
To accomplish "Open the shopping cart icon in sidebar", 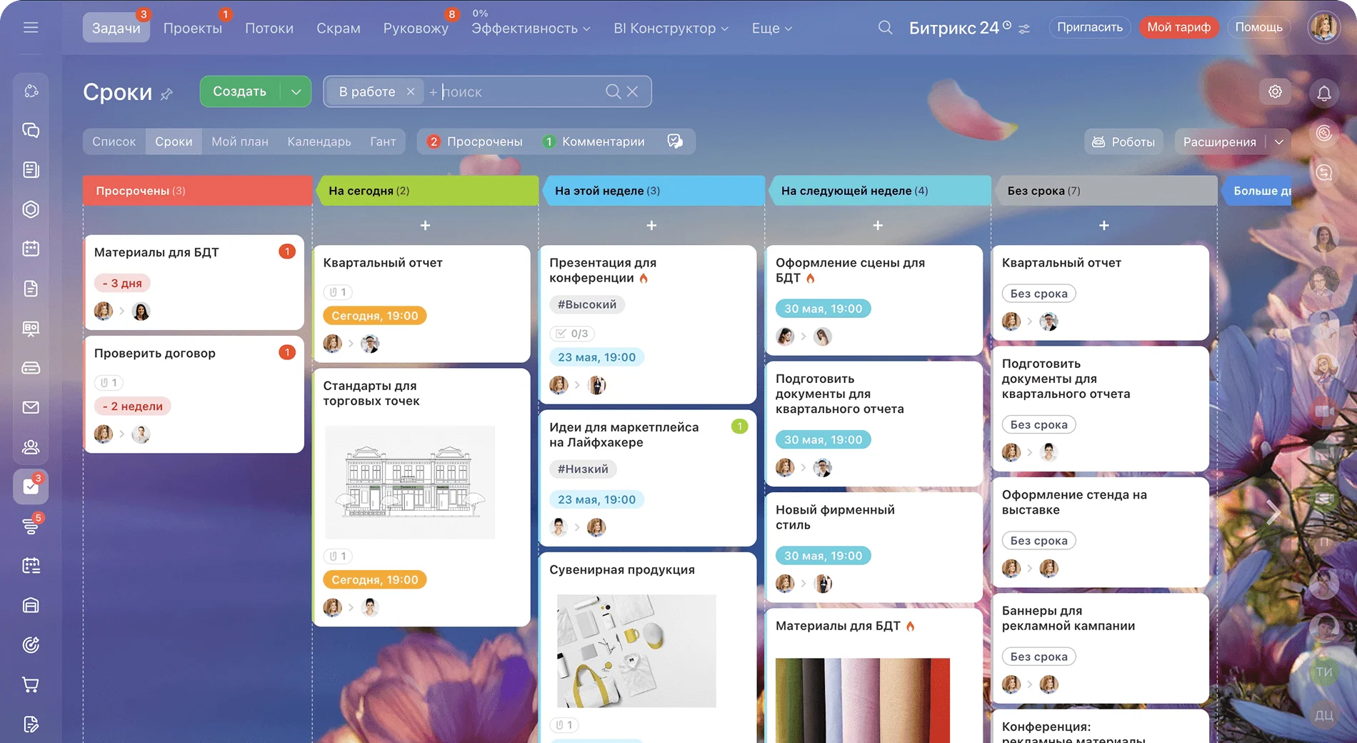I will tap(31, 684).
